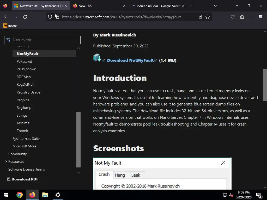Open Microsoft Store in the sidebar
The height and width of the screenshot is (200, 267).
24,146
